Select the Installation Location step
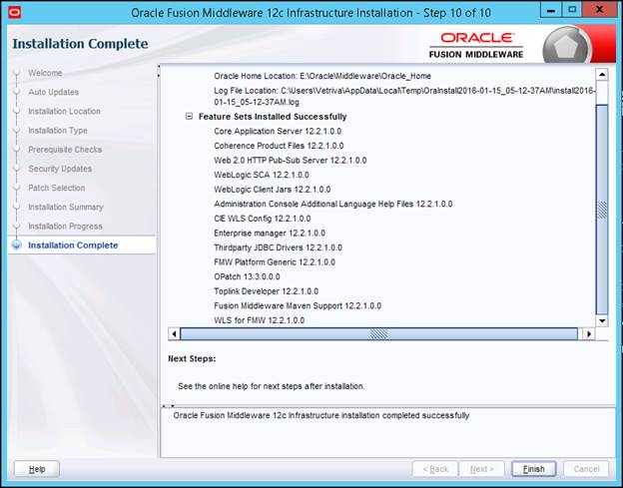 (x=64, y=111)
